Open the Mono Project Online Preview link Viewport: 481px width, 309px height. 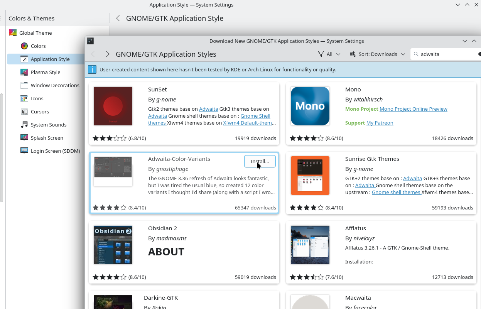click(x=413, y=109)
